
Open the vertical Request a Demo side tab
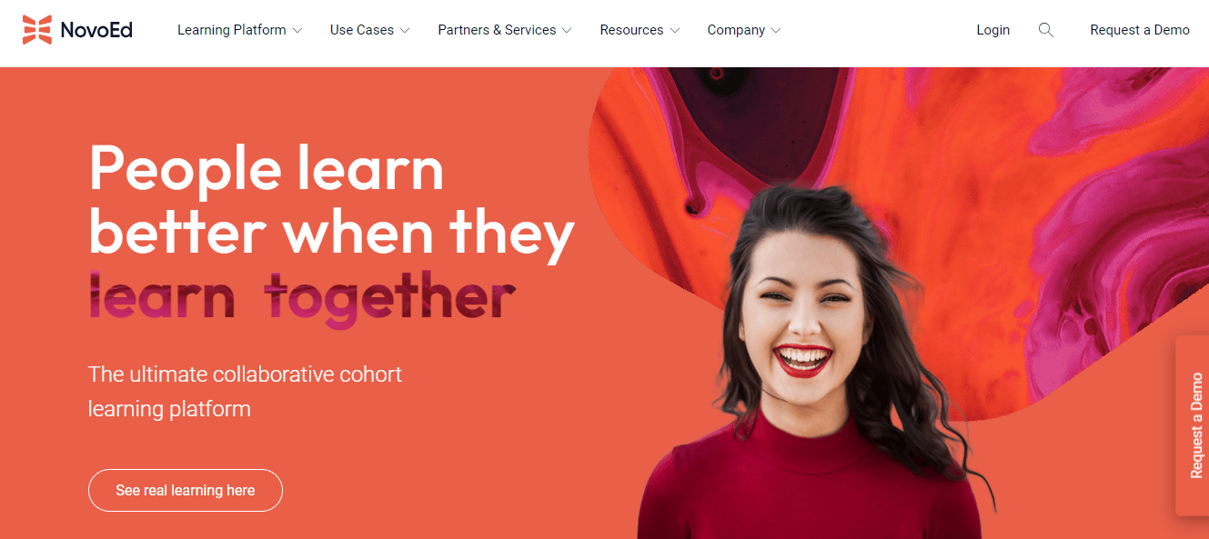(x=1193, y=425)
